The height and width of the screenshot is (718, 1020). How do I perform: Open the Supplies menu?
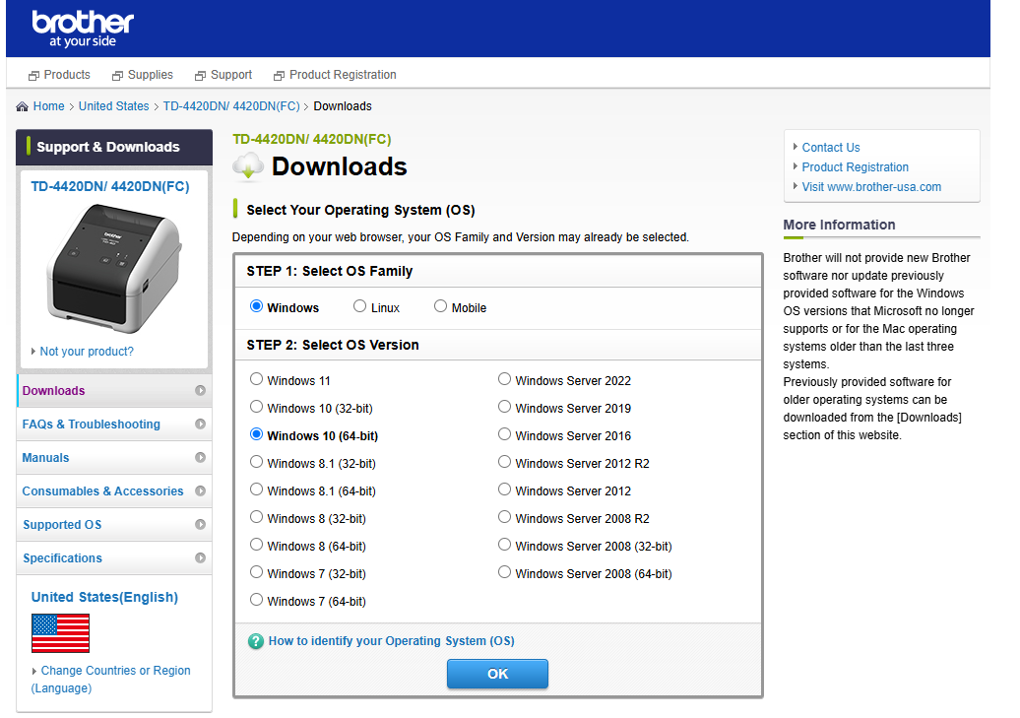(151, 75)
